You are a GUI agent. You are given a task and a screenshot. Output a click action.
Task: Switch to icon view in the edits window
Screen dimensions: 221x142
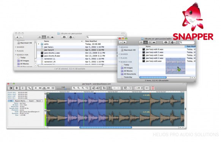pyautogui.click(x=141, y=43)
